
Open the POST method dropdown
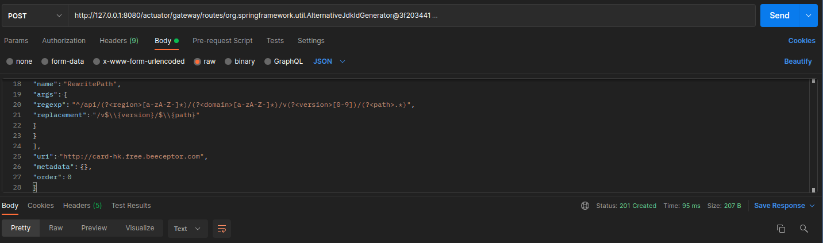34,16
